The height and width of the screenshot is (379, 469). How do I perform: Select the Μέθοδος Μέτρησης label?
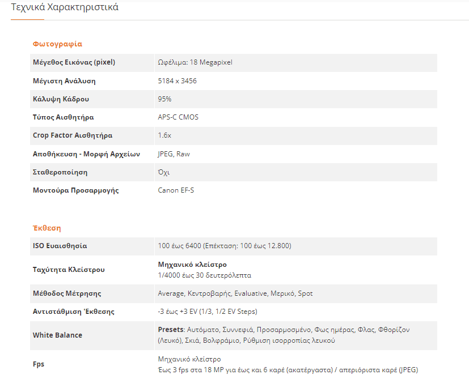[67, 293]
